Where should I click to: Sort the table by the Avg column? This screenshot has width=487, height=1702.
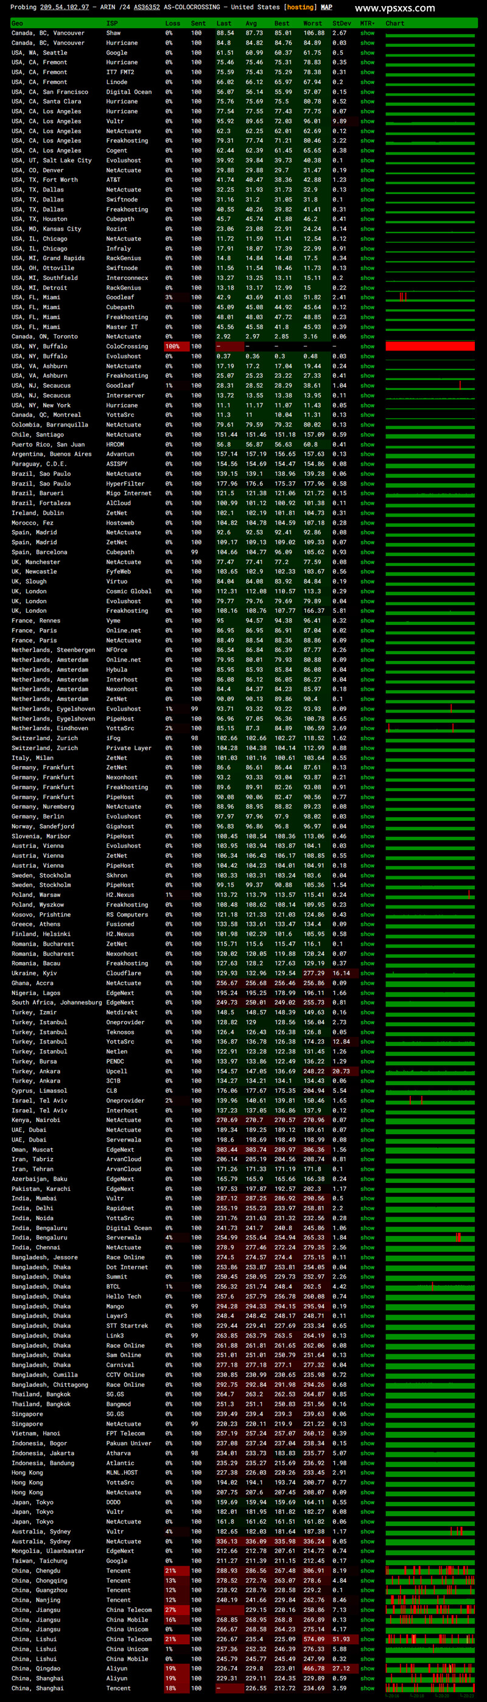click(251, 23)
